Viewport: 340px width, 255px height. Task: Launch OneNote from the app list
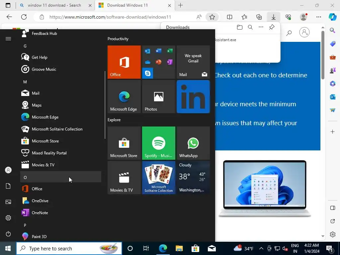61,212
